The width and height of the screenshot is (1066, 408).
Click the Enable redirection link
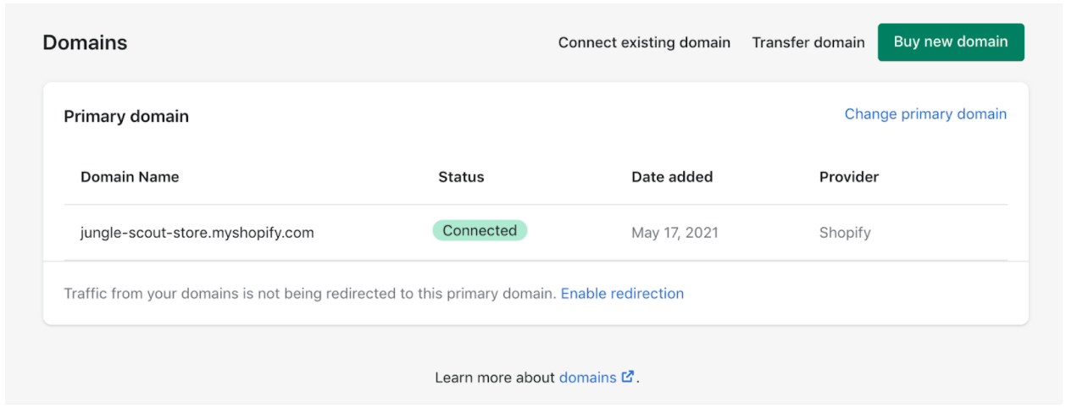pos(622,294)
